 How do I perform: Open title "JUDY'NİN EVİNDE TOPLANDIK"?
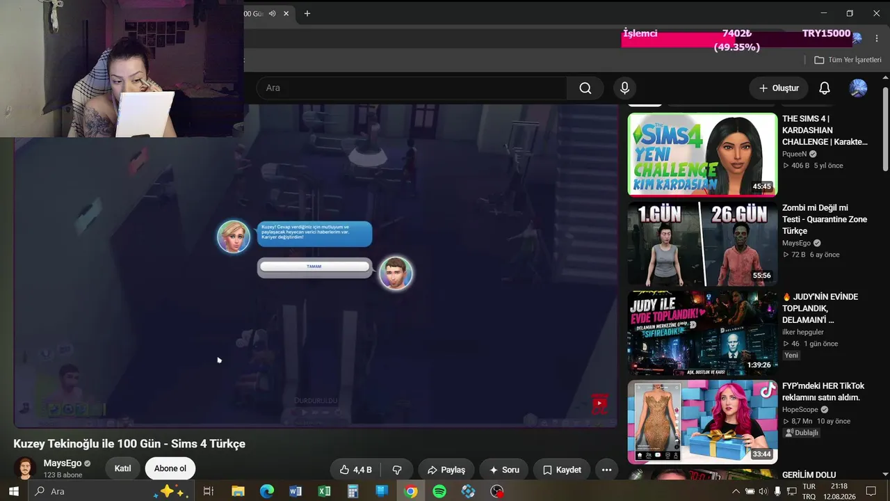coord(820,308)
